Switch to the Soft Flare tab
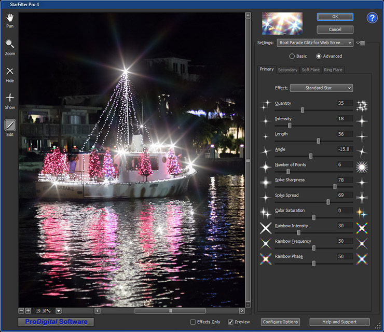 (x=310, y=70)
